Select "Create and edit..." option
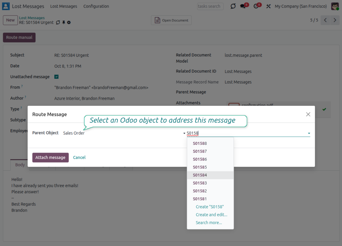 (x=212, y=215)
